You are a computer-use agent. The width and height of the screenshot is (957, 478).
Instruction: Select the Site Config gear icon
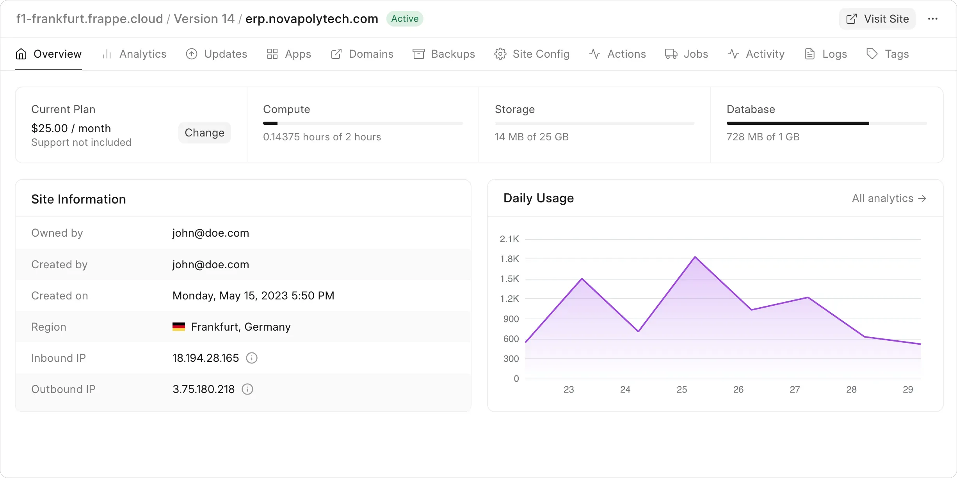click(500, 54)
